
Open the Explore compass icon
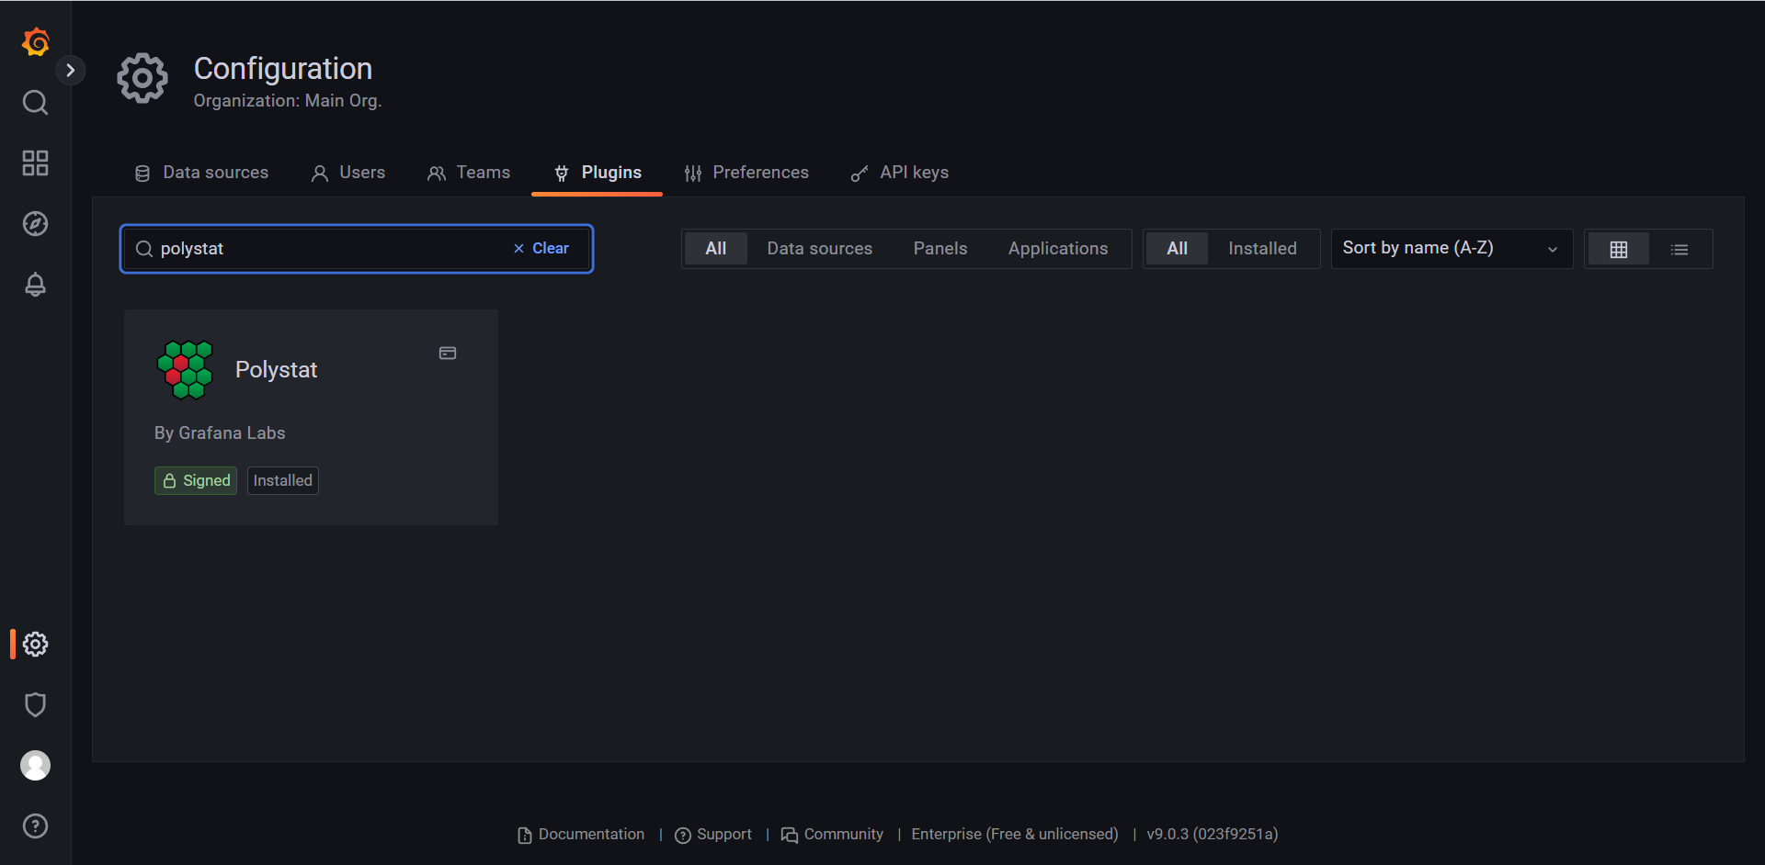(x=35, y=224)
